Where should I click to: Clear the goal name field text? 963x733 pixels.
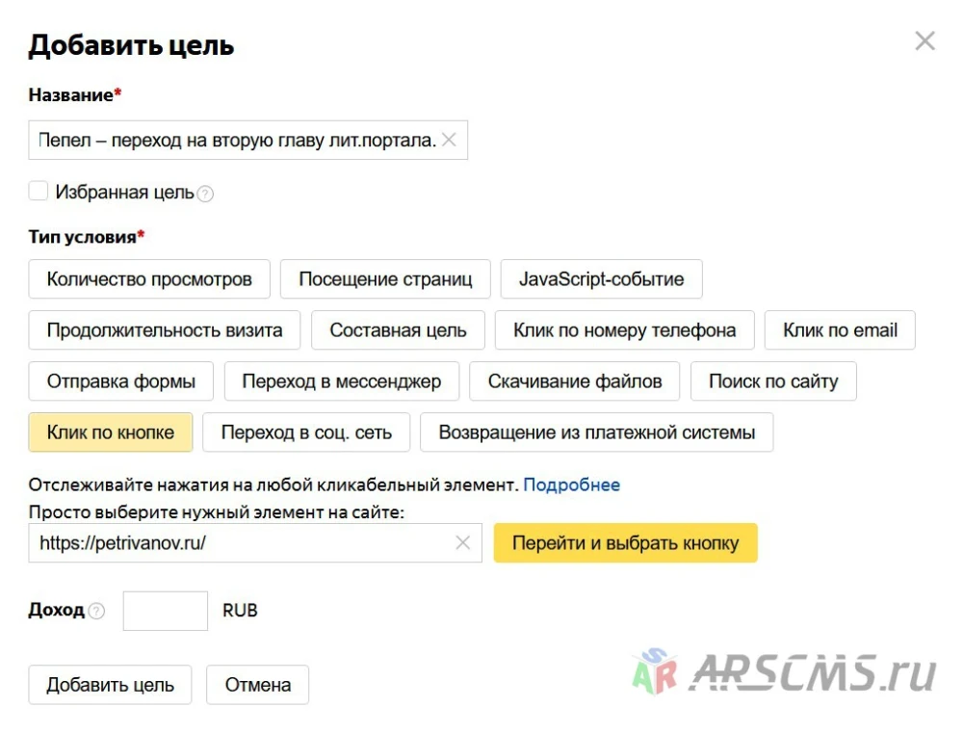(x=449, y=140)
